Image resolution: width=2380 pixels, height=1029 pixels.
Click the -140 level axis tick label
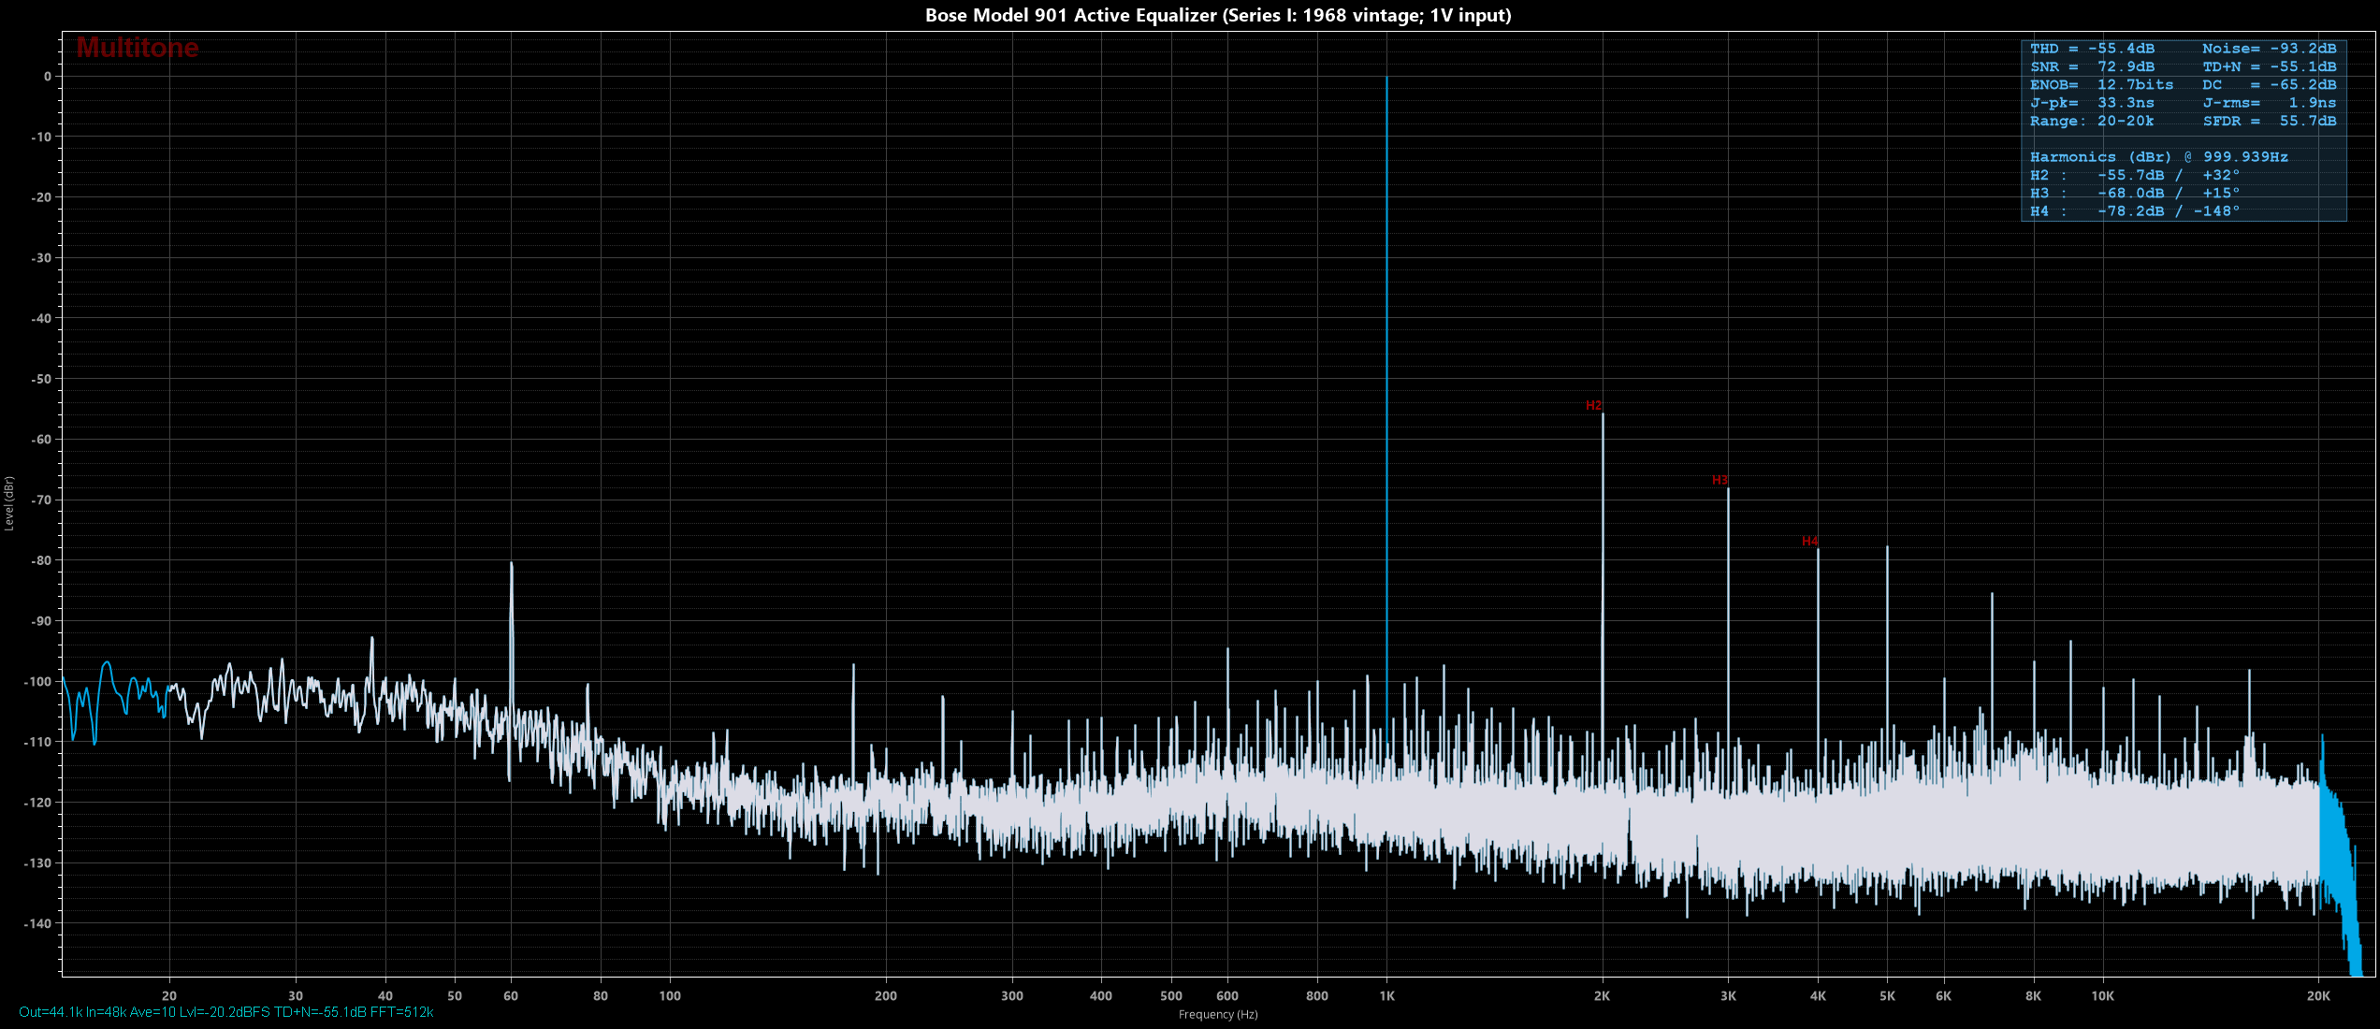click(x=37, y=923)
